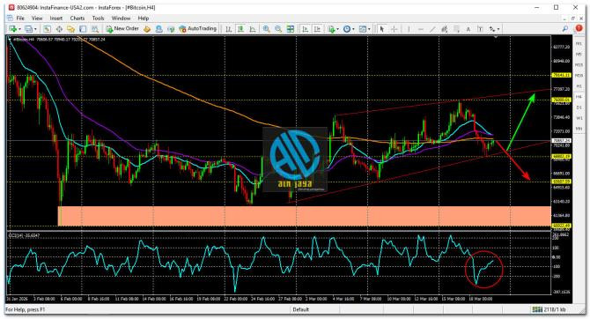Expand the periods dropdown arrow
The image size is (590, 319).
(x=353, y=29)
